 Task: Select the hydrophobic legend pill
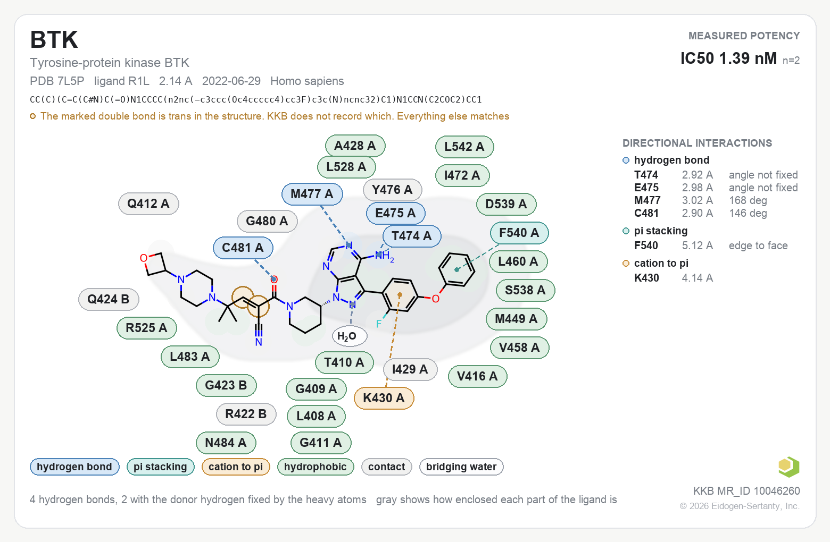point(316,467)
